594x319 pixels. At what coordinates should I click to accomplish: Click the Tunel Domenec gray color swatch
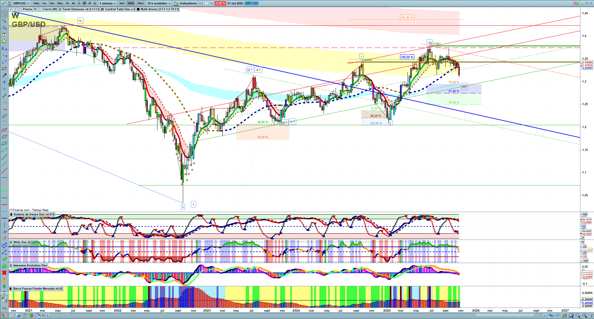[60, 9]
